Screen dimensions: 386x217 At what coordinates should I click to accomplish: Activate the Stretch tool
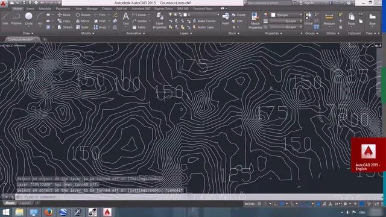click(65, 27)
